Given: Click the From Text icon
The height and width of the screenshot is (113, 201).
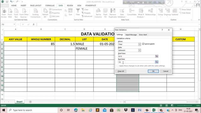Looking at the screenshot, I should pos(16,13).
